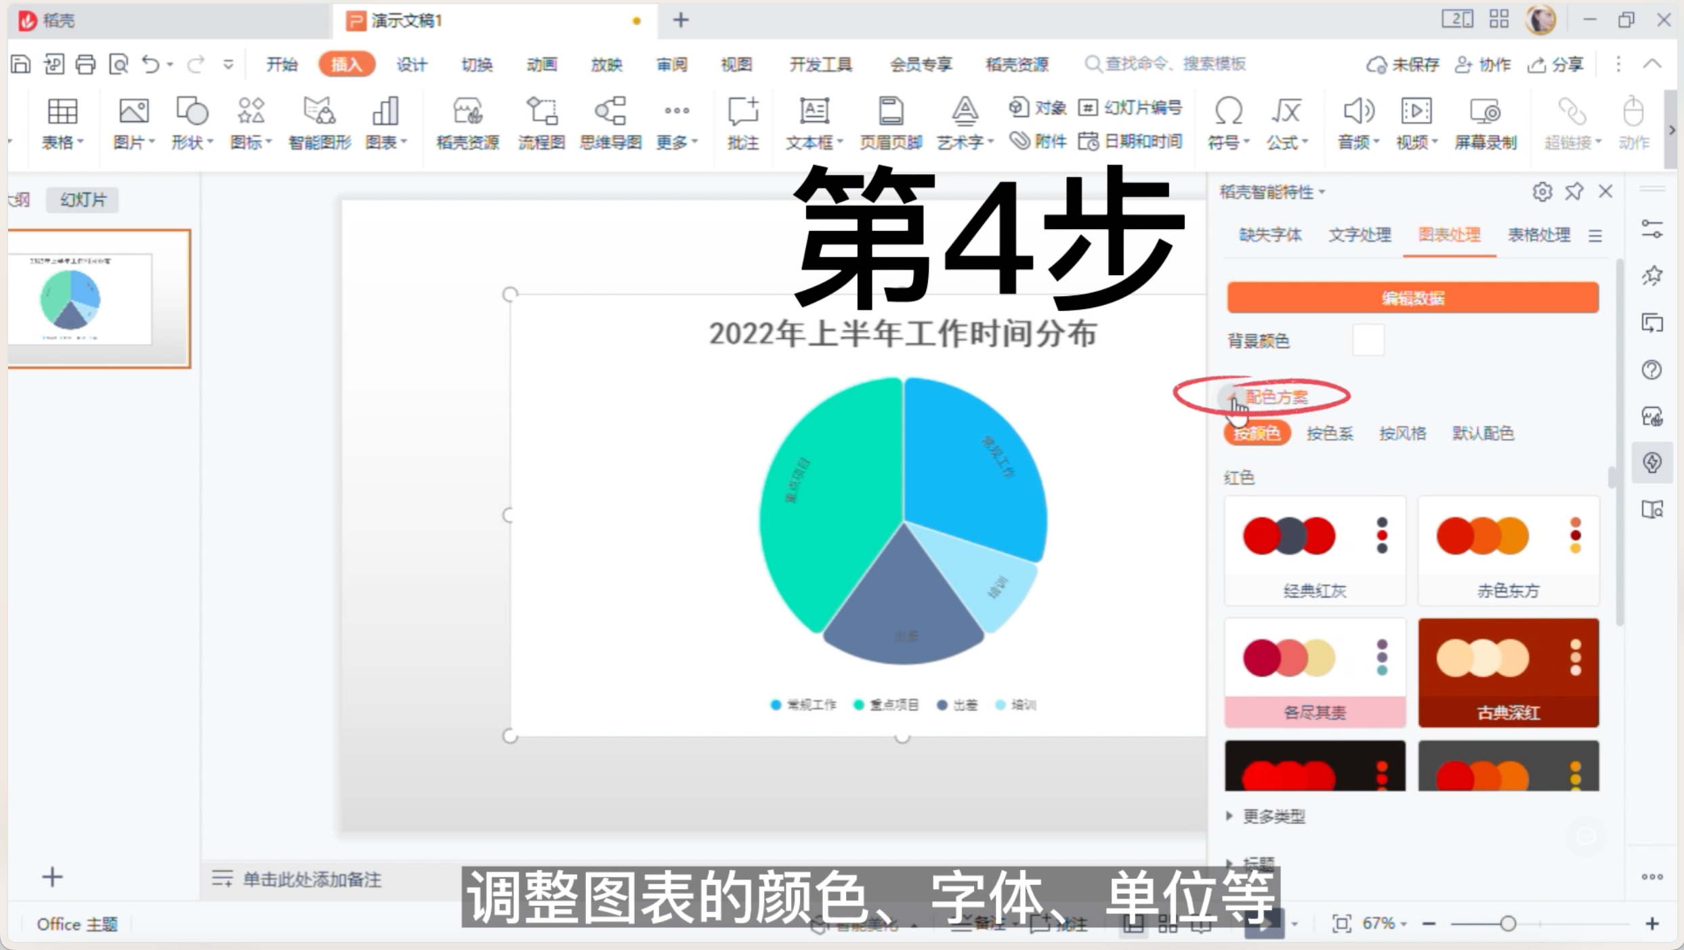The image size is (1684, 950).
Task: Open 稻壳资源 in the ribbon toolbar
Action: click(467, 123)
